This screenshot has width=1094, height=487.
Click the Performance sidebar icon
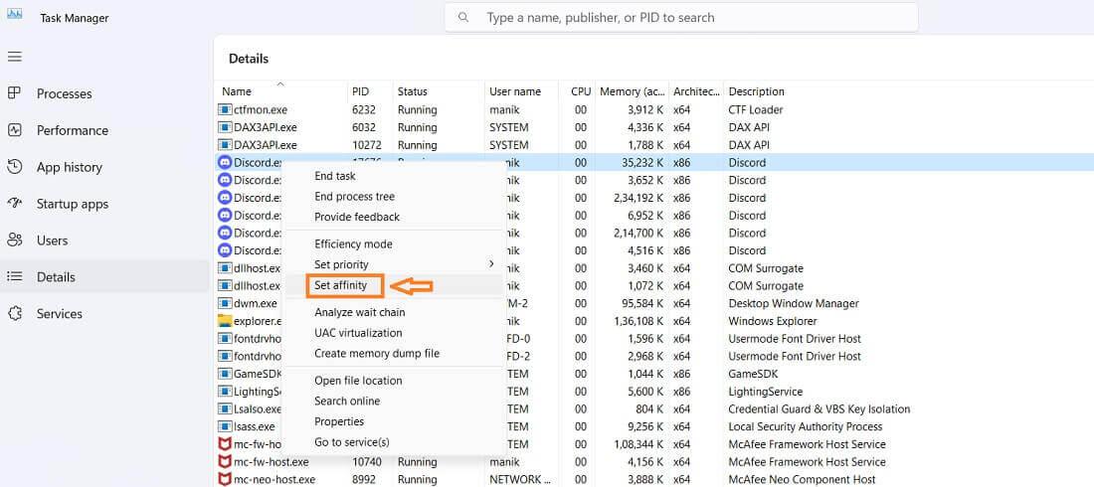(x=14, y=130)
